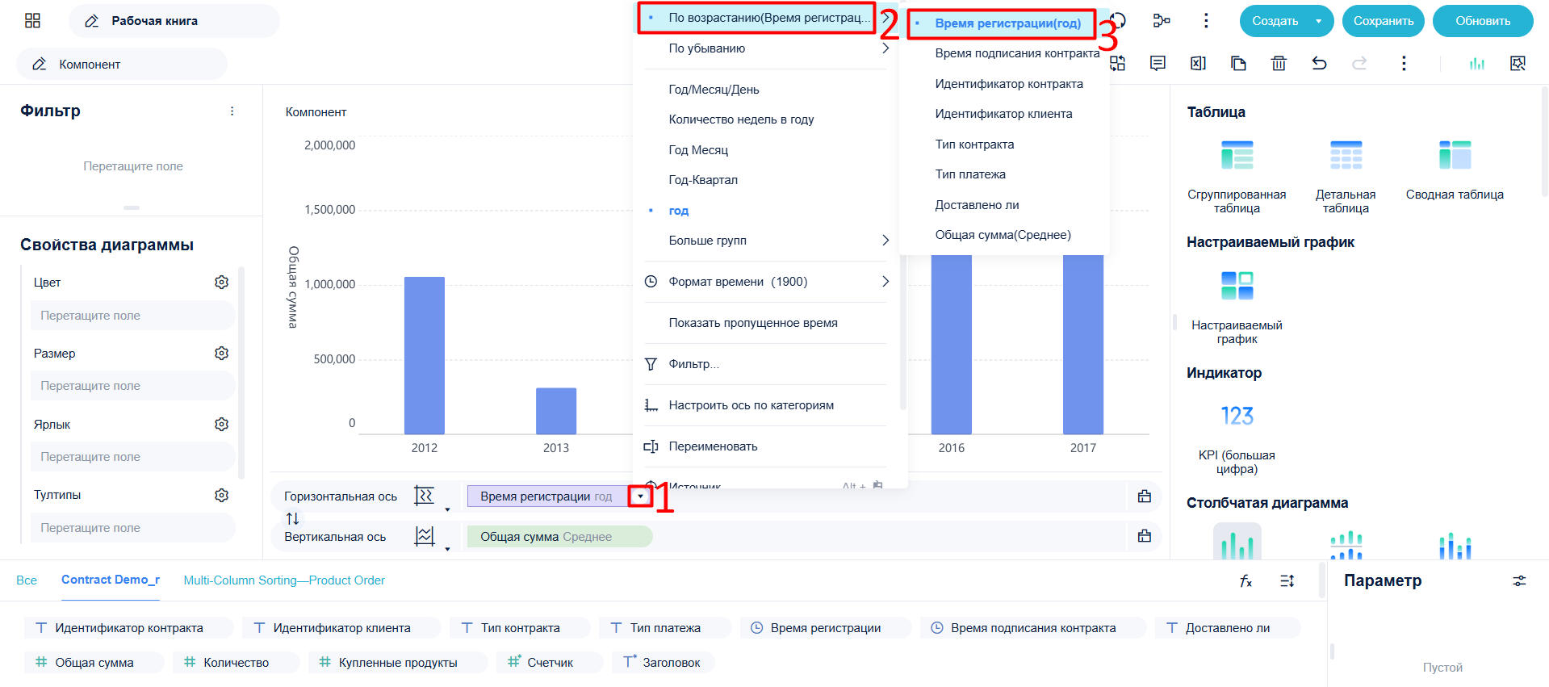Screen dimensions: 1549x687
Task: Click the 2012 bar in chart
Action: point(425,355)
